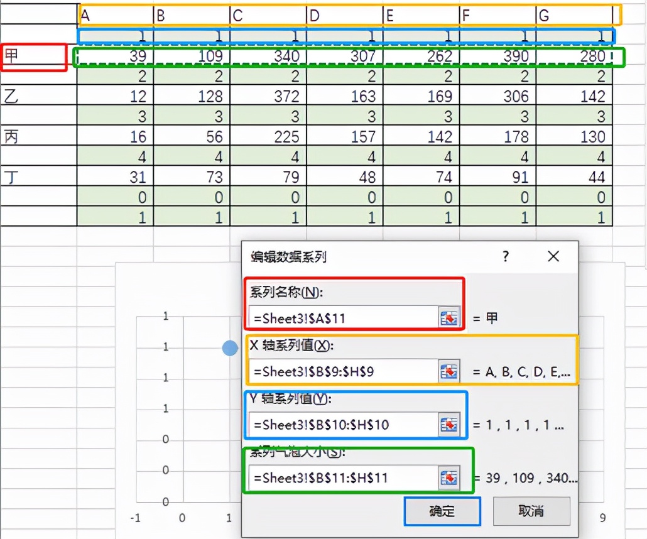647x539 pixels.
Task: Click the blue bubble in the chart
Action: [x=229, y=347]
